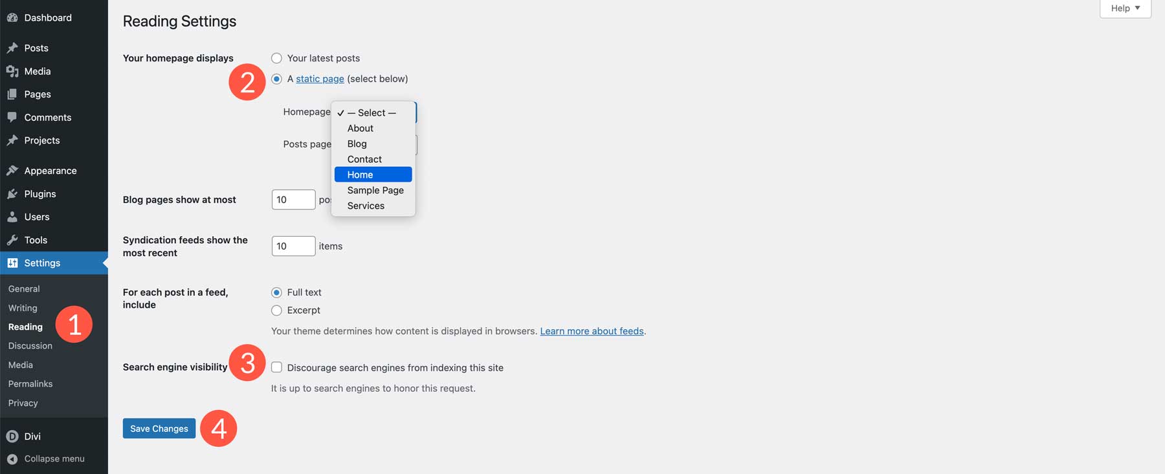Go to Reading settings submenu
Image resolution: width=1165 pixels, height=474 pixels.
[25, 327]
